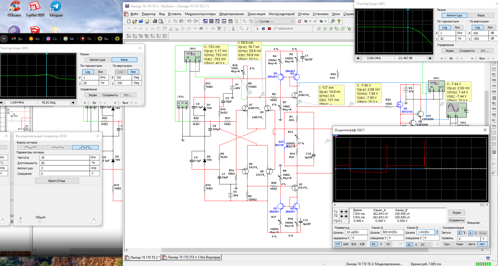Switch XBP1 plotter to Фаза mode
This screenshot has height=266, width=498.
481,15
